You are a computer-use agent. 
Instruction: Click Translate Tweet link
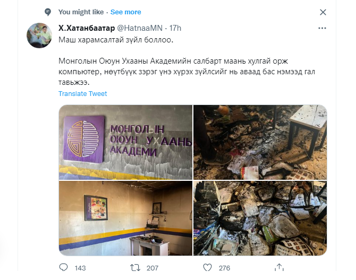tap(83, 93)
